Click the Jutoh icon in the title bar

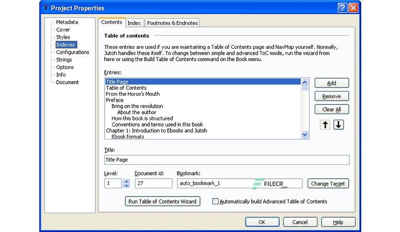(45, 8)
